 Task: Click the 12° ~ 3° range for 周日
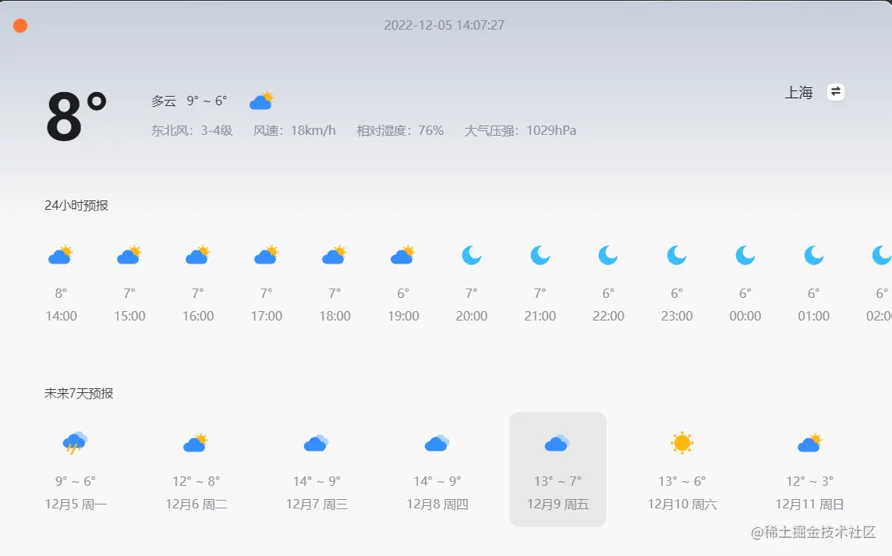point(809,481)
